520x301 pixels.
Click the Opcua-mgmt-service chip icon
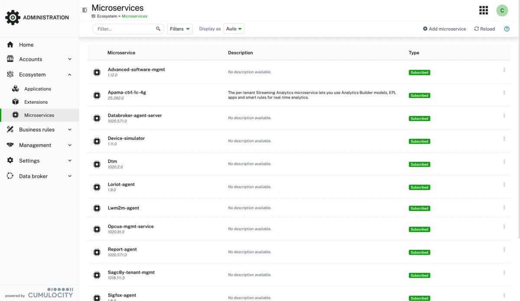[x=97, y=229]
